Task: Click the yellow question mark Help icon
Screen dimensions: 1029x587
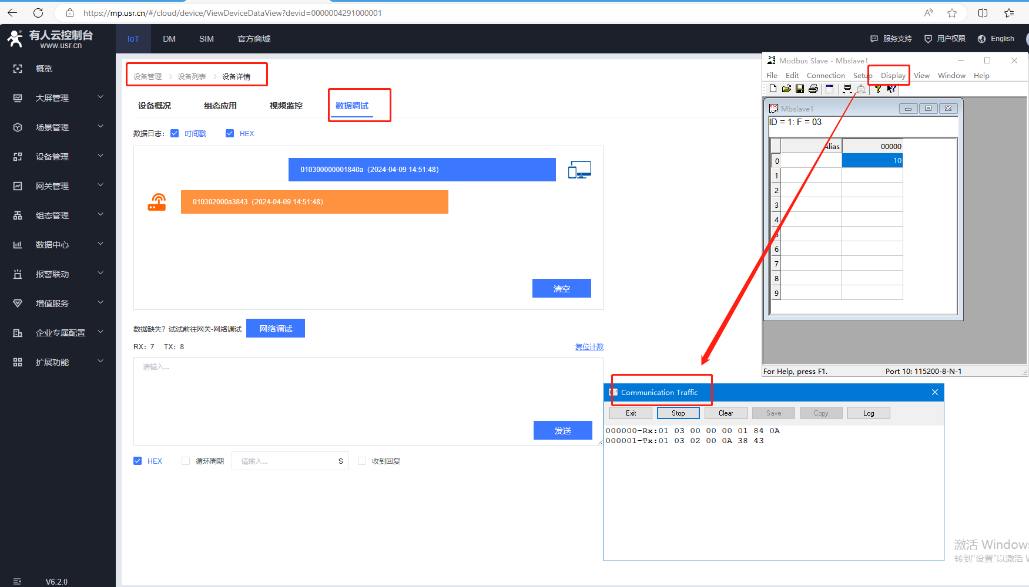Action: tap(877, 89)
